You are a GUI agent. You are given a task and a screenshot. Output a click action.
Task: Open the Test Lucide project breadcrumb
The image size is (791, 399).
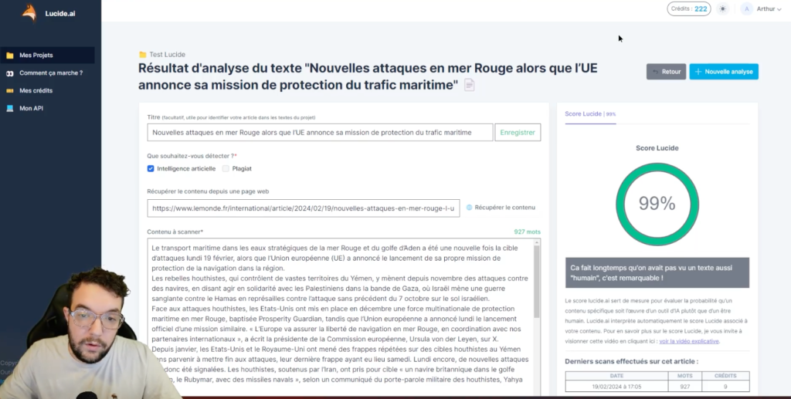pos(167,54)
